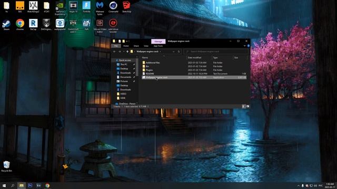Open the File Explorer taskbar button

pyautogui.click(x=21, y=185)
